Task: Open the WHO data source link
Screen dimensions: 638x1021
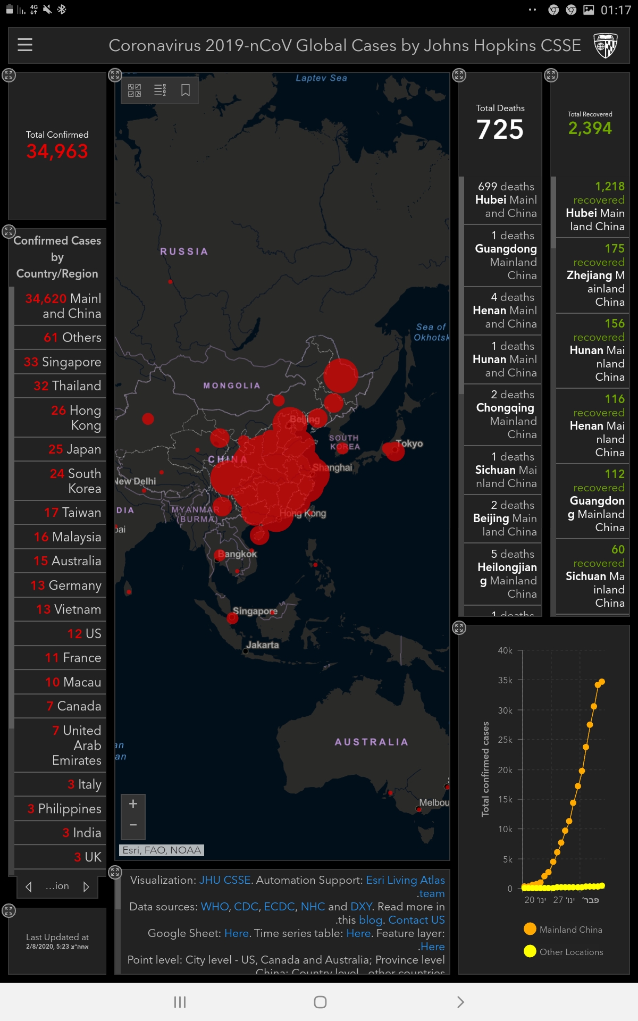Action: click(214, 907)
